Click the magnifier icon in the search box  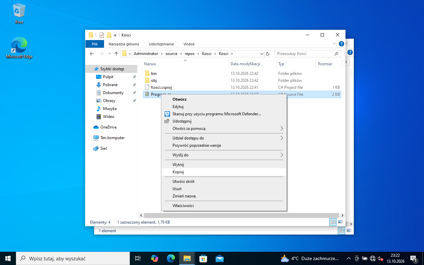pos(336,54)
